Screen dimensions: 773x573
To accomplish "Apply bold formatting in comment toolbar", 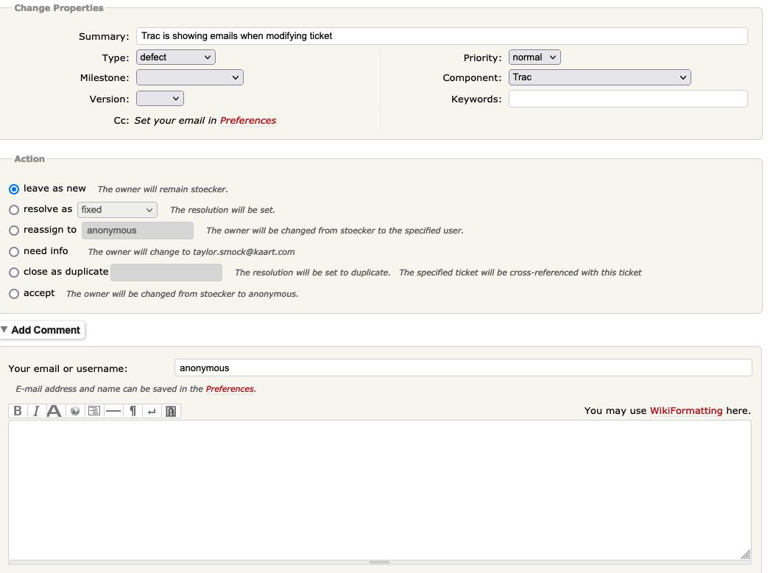I will (x=18, y=411).
